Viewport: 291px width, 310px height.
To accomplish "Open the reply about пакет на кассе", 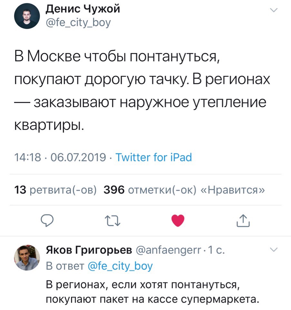I will click(x=152, y=292).
